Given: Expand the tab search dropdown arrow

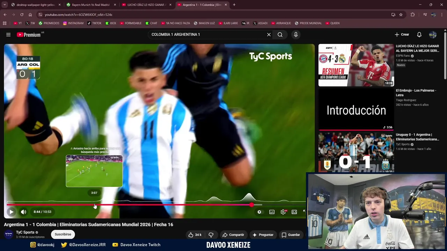Looking at the screenshot, I should [x=5, y=5].
